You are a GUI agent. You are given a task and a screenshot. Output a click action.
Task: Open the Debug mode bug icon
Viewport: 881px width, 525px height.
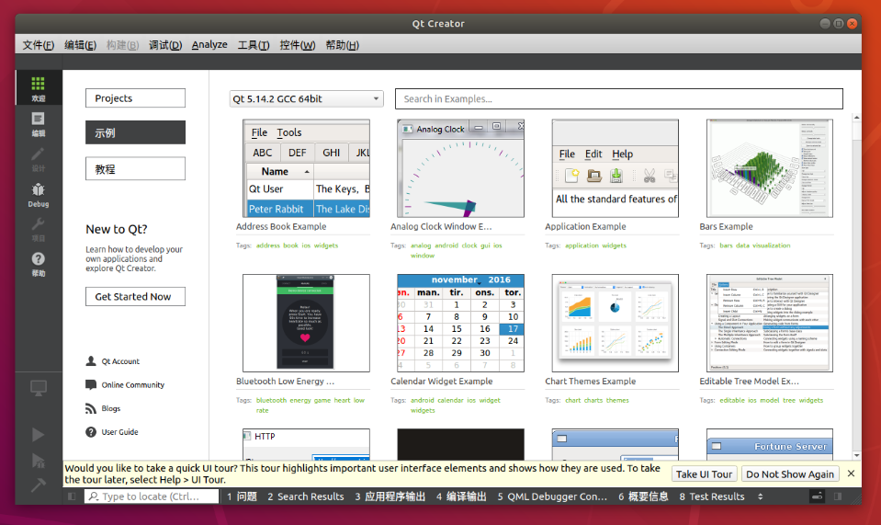click(x=38, y=194)
